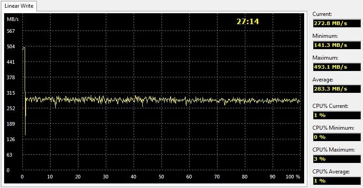Viewport: 363px width, 188px height.
Task: Click the CPU% Average value field
Action: coord(337,181)
